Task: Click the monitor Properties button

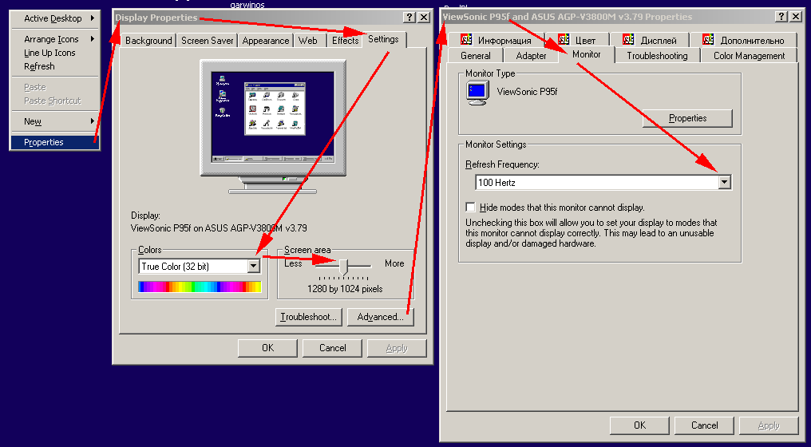Action: click(x=687, y=118)
